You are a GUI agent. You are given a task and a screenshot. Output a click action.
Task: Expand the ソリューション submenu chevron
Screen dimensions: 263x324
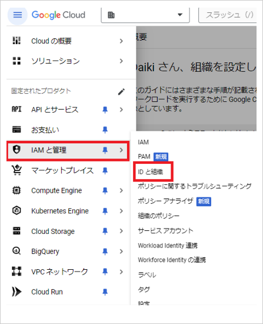point(121,61)
